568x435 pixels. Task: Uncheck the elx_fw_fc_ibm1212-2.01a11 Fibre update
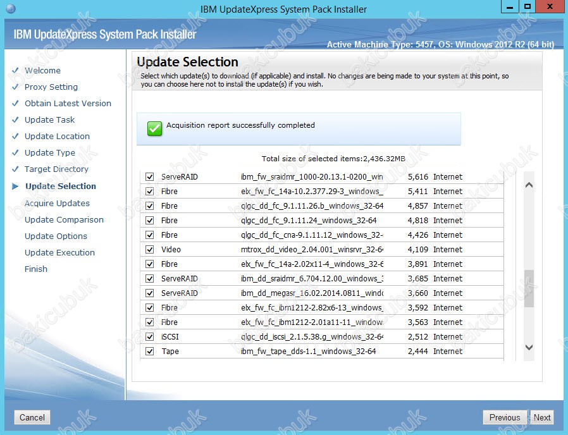tap(150, 322)
